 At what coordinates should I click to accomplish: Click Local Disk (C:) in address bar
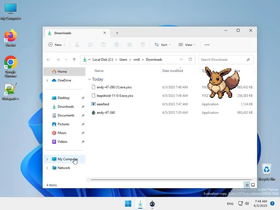[x=103, y=60]
